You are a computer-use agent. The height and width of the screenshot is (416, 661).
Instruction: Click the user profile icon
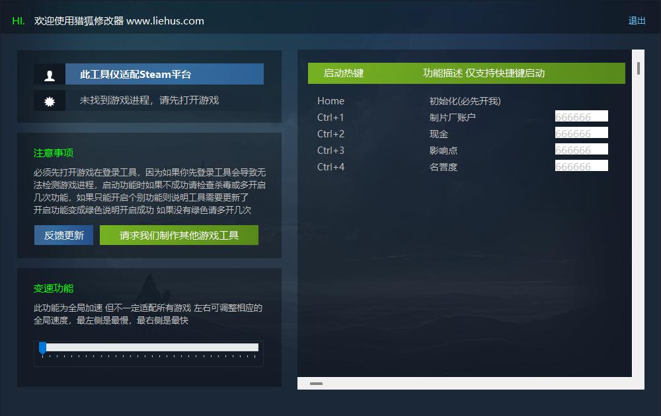coord(50,75)
